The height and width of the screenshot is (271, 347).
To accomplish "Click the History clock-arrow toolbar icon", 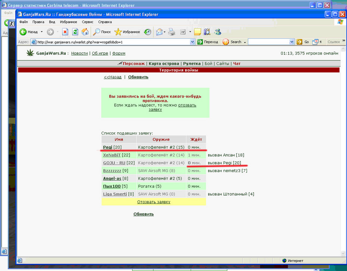I will [x=147, y=32].
